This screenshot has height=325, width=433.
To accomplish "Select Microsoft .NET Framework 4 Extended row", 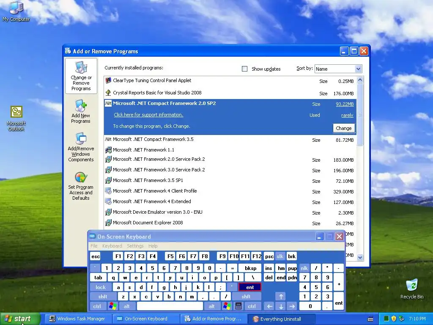I will [x=230, y=202].
